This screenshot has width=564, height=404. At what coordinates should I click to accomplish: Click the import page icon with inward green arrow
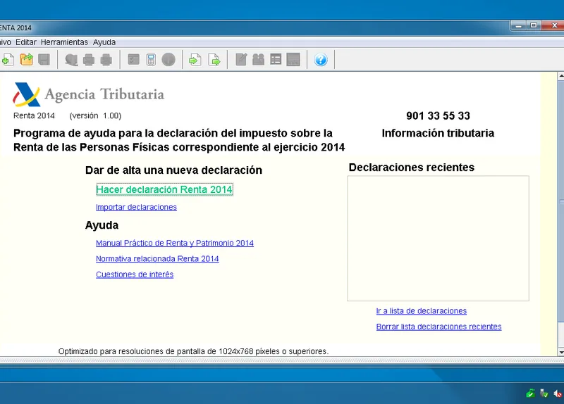point(195,60)
